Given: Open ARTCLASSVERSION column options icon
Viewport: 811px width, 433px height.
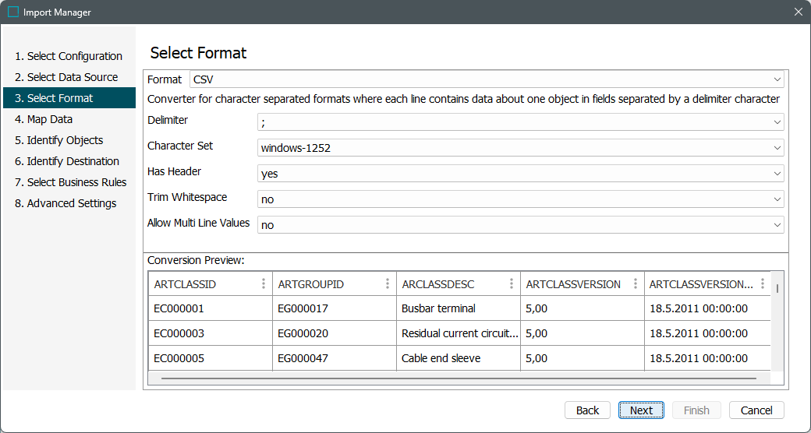Looking at the screenshot, I should tap(636, 284).
